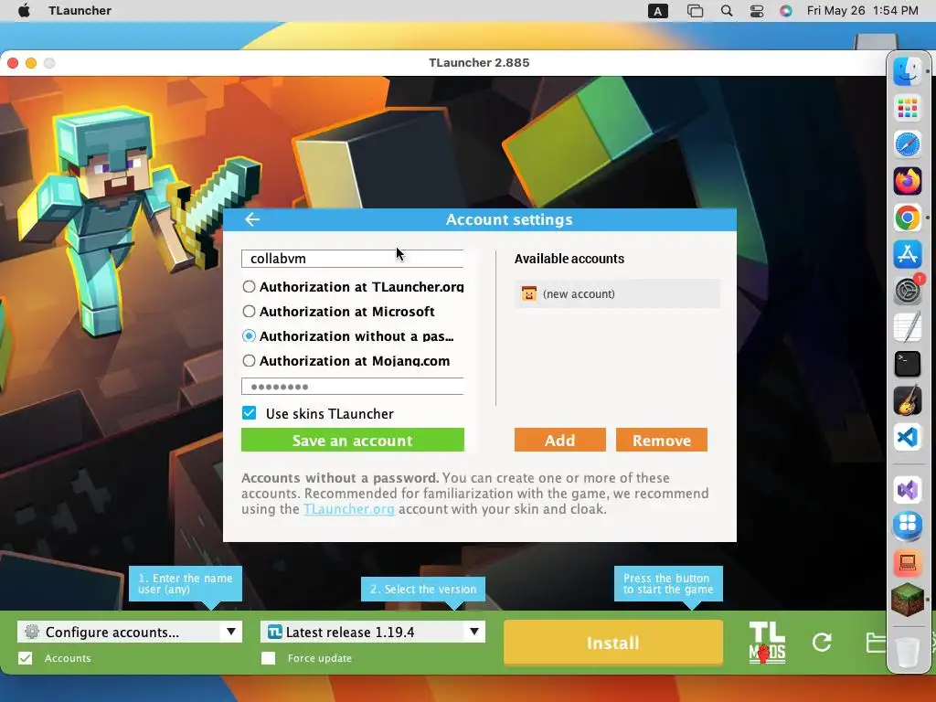Select Authorization at Microsoft radio
The image size is (936, 702).
249,311
